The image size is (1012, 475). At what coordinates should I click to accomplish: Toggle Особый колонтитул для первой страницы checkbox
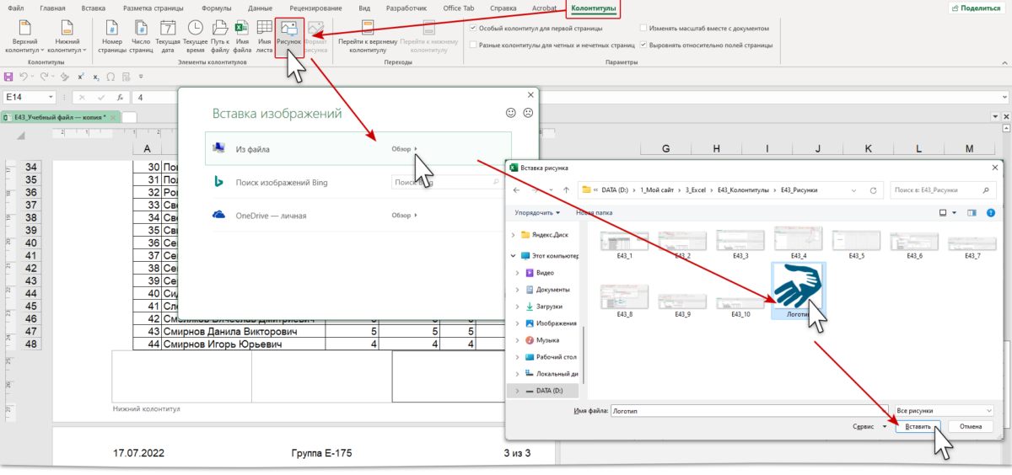pyautogui.click(x=473, y=28)
